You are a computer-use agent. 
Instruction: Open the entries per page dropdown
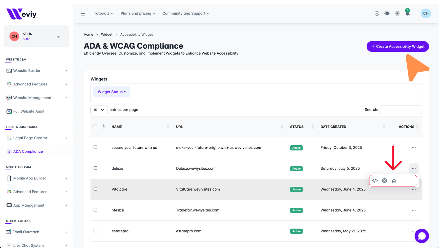[99, 110]
